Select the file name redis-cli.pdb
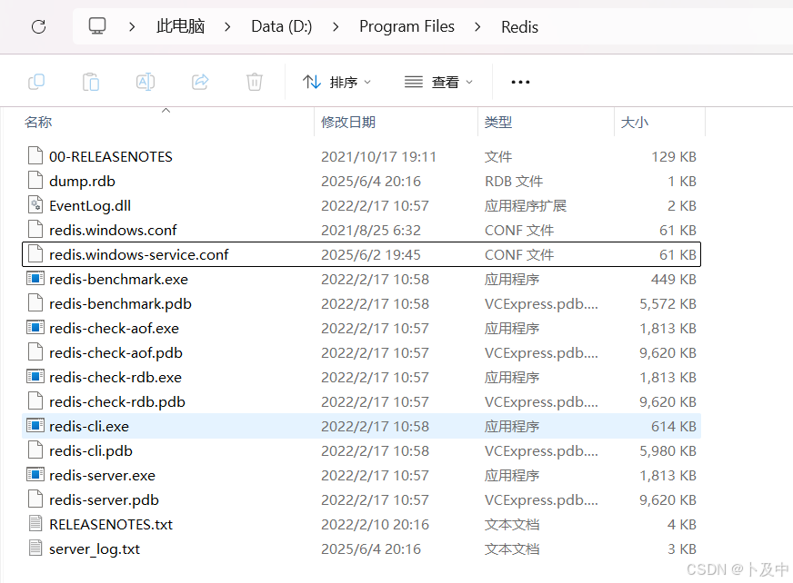The image size is (793, 583). (91, 450)
